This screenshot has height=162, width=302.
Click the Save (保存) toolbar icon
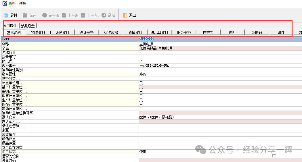point(25,15)
